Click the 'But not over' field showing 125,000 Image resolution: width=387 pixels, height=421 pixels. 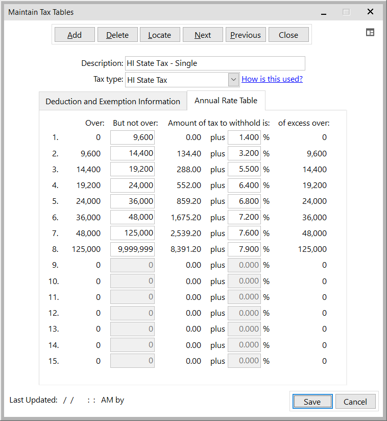click(133, 233)
